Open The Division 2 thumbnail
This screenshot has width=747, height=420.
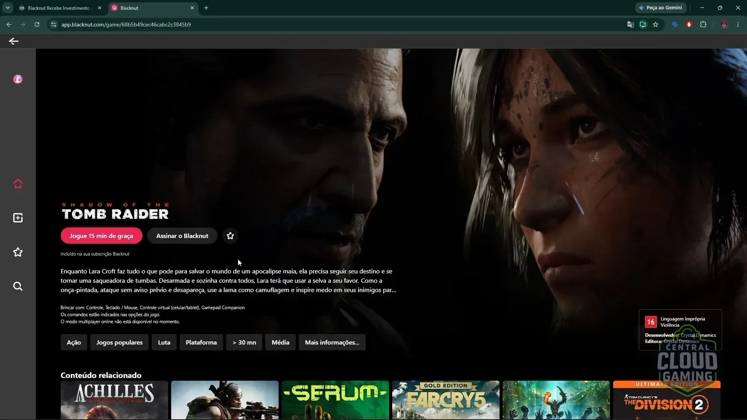(x=667, y=400)
